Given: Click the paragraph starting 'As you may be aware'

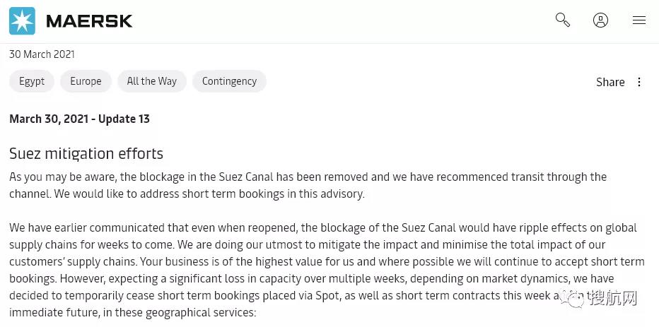Looking at the screenshot, I should point(308,185).
